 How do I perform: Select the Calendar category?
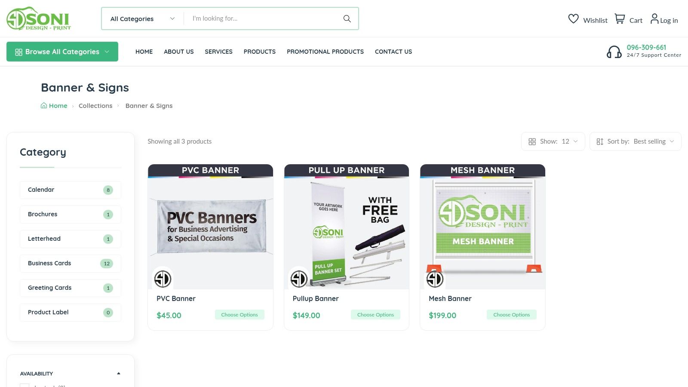71,190
